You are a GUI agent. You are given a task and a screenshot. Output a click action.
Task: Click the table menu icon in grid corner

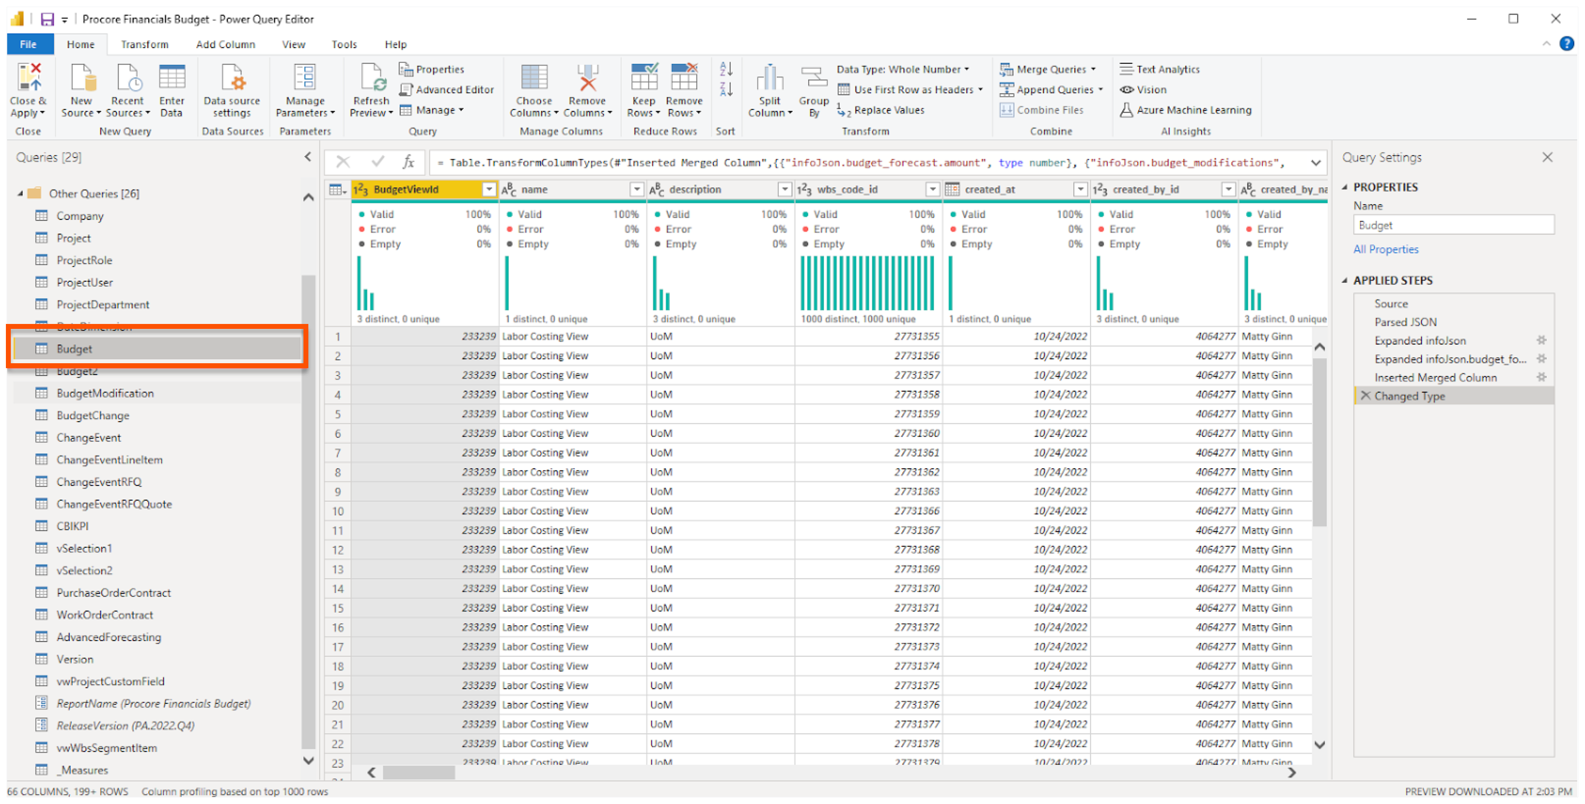pos(338,189)
